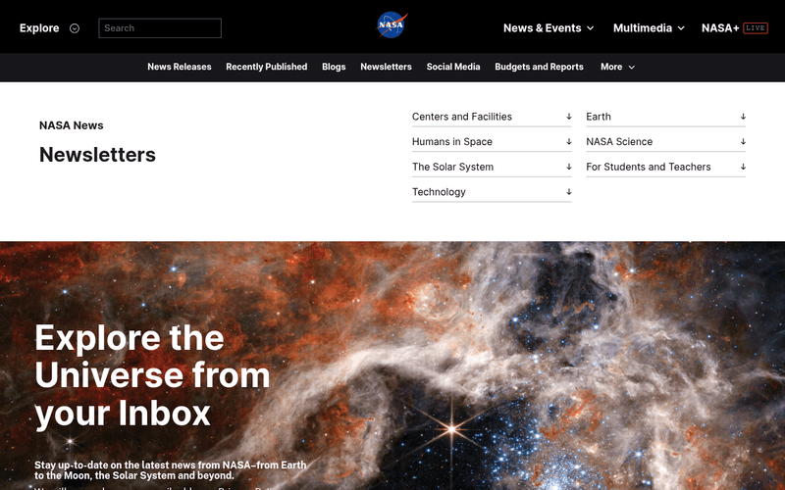This screenshot has height=490, width=785.
Task: Open the Social Media page
Action: click(x=453, y=67)
